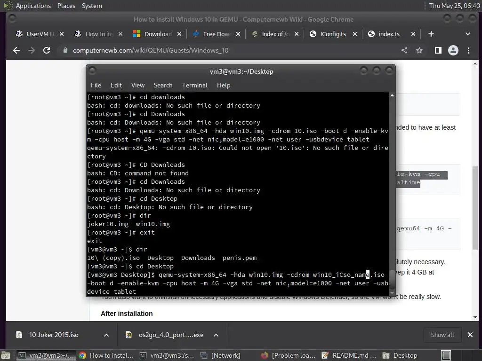Open terminal Help menu

[224, 86]
